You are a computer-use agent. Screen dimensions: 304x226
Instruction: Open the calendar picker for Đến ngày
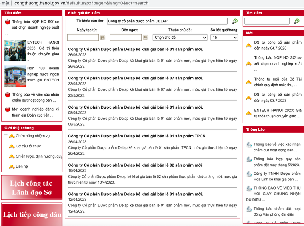tap(146, 38)
